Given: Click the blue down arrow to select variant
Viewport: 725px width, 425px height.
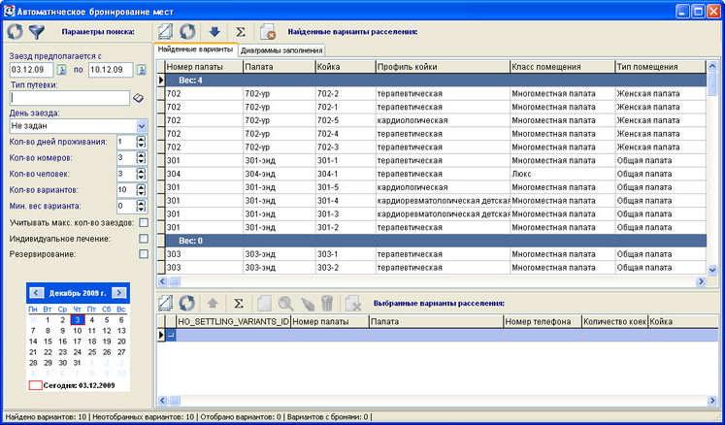Looking at the screenshot, I should (x=214, y=32).
